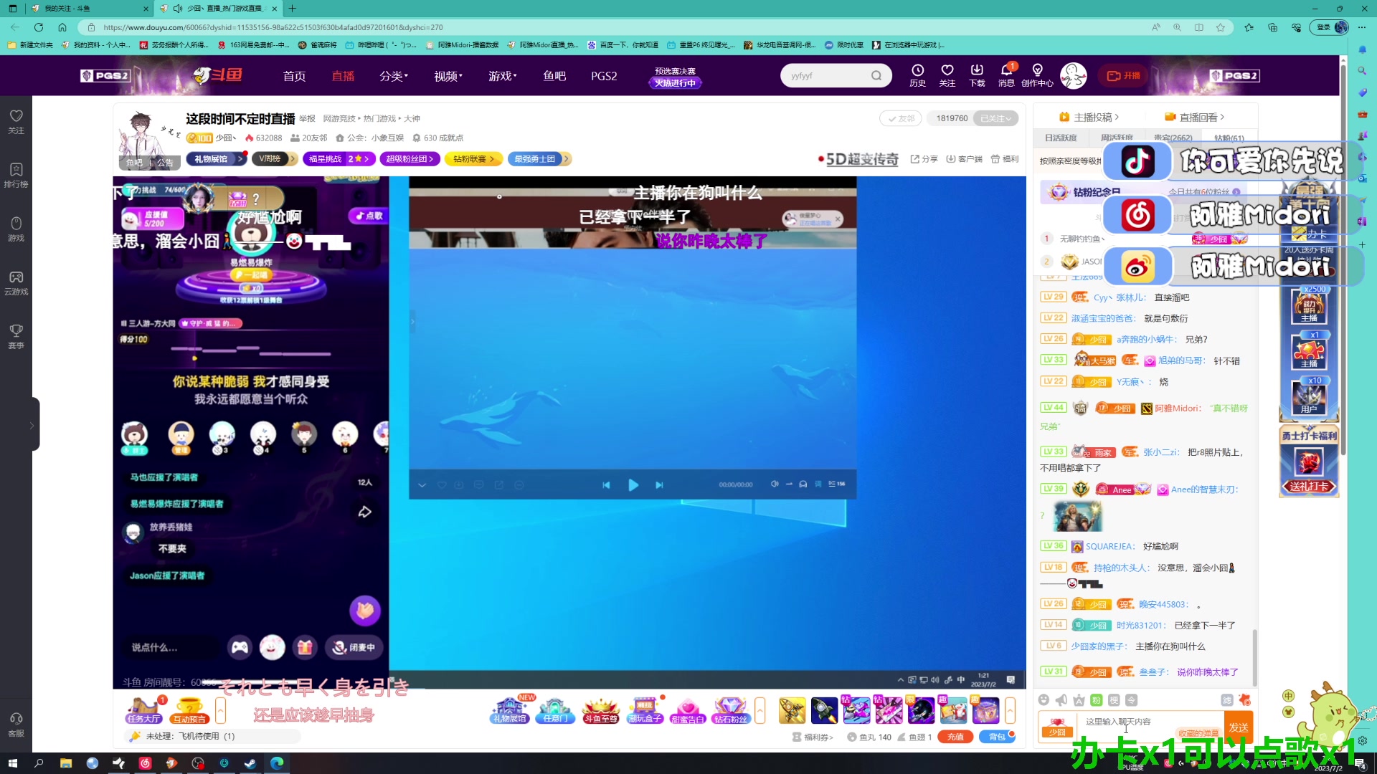Select 鱼吧 in top navigation

pyautogui.click(x=554, y=76)
